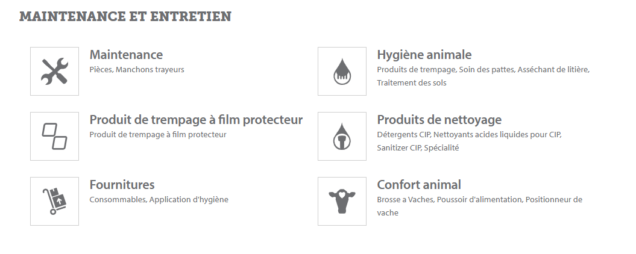This screenshot has width=636, height=254.
Task: Open the Maintenance heading link
Action: [x=126, y=55]
